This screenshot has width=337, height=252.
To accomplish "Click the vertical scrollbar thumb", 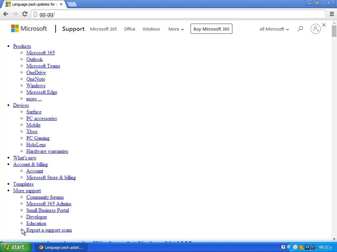I will (x=334, y=31).
